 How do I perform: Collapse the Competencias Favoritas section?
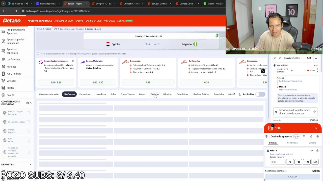tap(31, 103)
